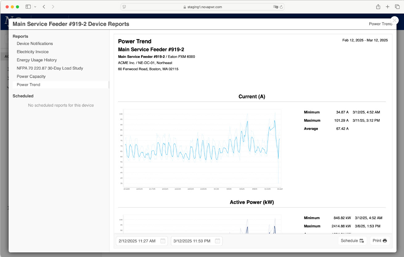Open calendar icon for start date

[x=163, y=241]
